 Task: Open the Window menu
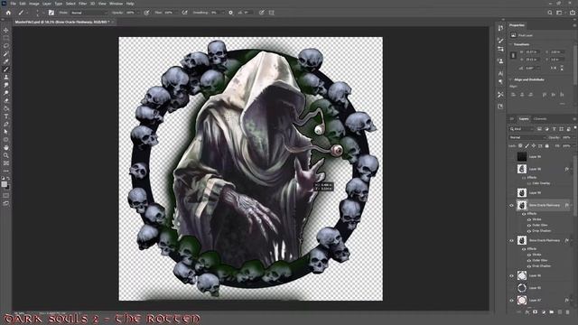pos(116,4)
